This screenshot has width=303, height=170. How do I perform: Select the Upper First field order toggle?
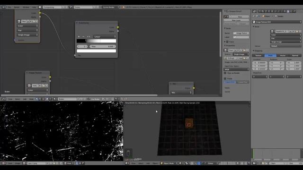pos(230,82)
